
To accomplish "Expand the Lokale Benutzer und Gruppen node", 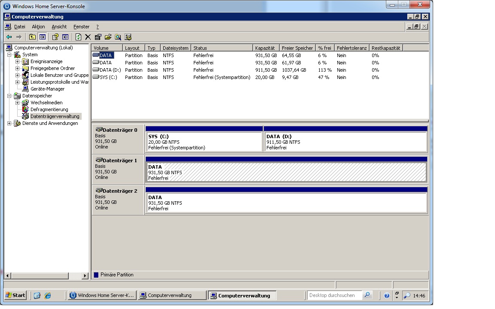I will click(x=18, y=76).
